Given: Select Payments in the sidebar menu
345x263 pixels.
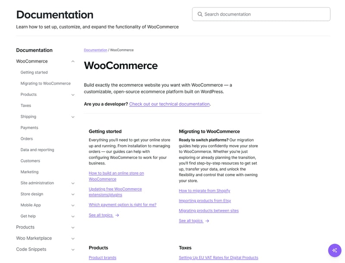Looking at the screenshot, I should (x=29, y=128).
